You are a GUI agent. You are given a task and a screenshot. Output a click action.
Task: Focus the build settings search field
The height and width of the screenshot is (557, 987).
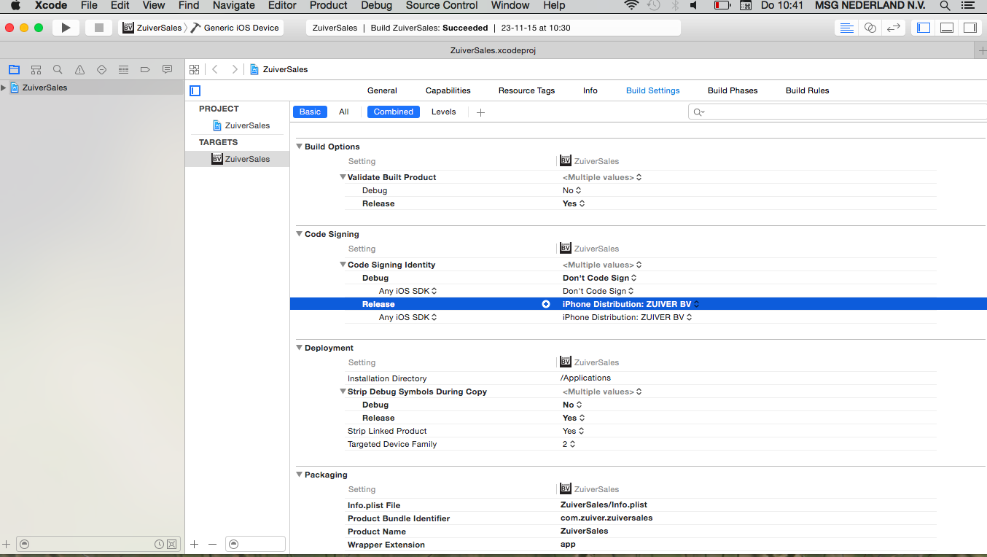[x=838, y=112]
